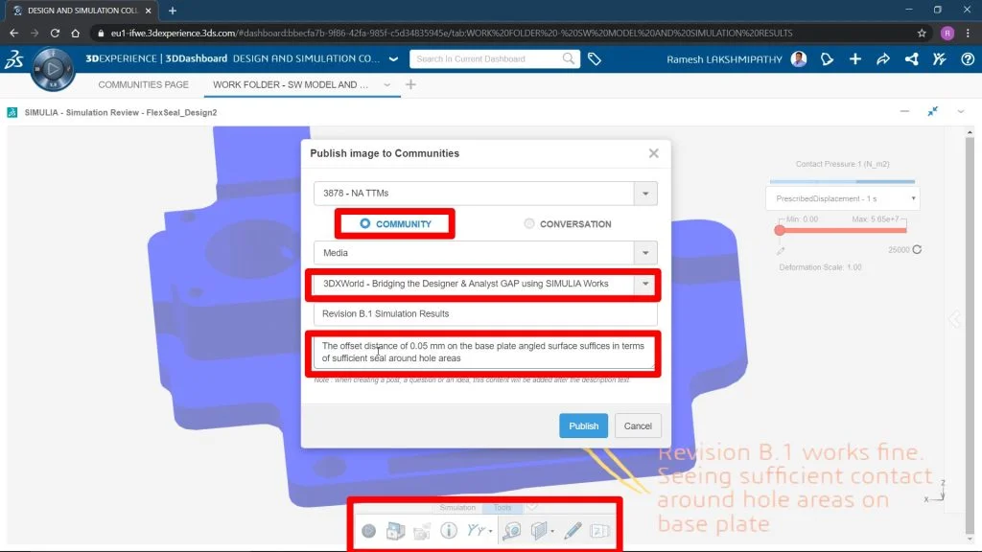Screen dimensions: 982x552
Task: Open the Simulation tab in bottom toolbar
Action: coord(457,508)
